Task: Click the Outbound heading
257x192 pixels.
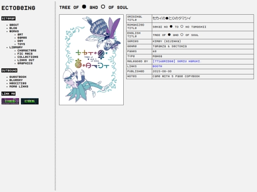Action: click(x=10, y=70)
